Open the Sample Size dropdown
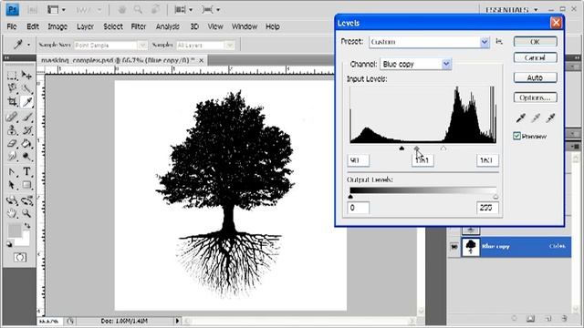The width and height of the screenshot is (584, 328). (110, 45)
